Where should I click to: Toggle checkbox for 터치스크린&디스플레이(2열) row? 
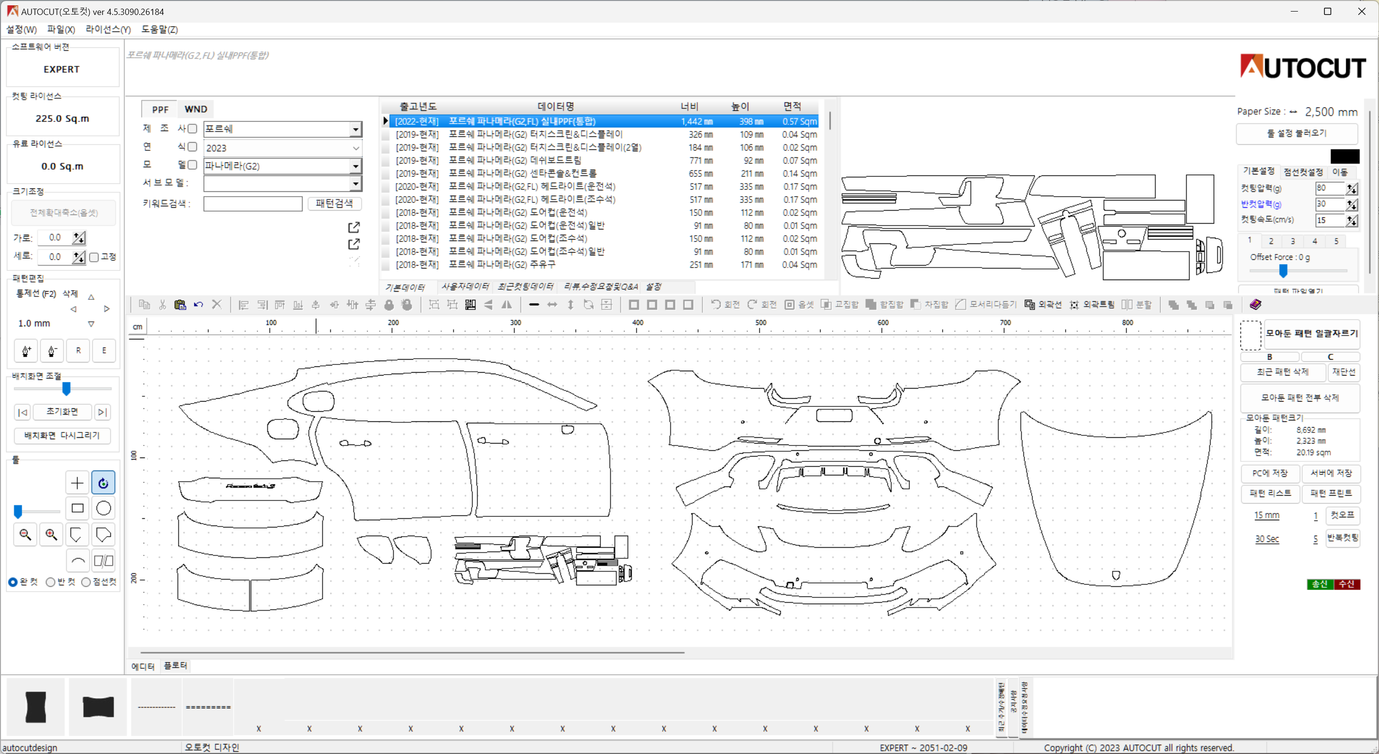pos(385,148)
